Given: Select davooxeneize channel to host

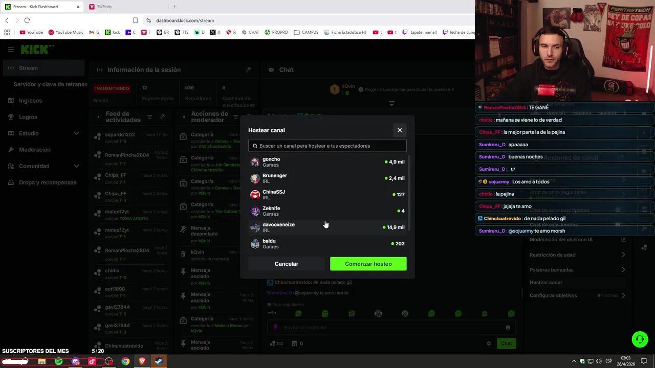Looking at the screenshot, I should [327, 227].
